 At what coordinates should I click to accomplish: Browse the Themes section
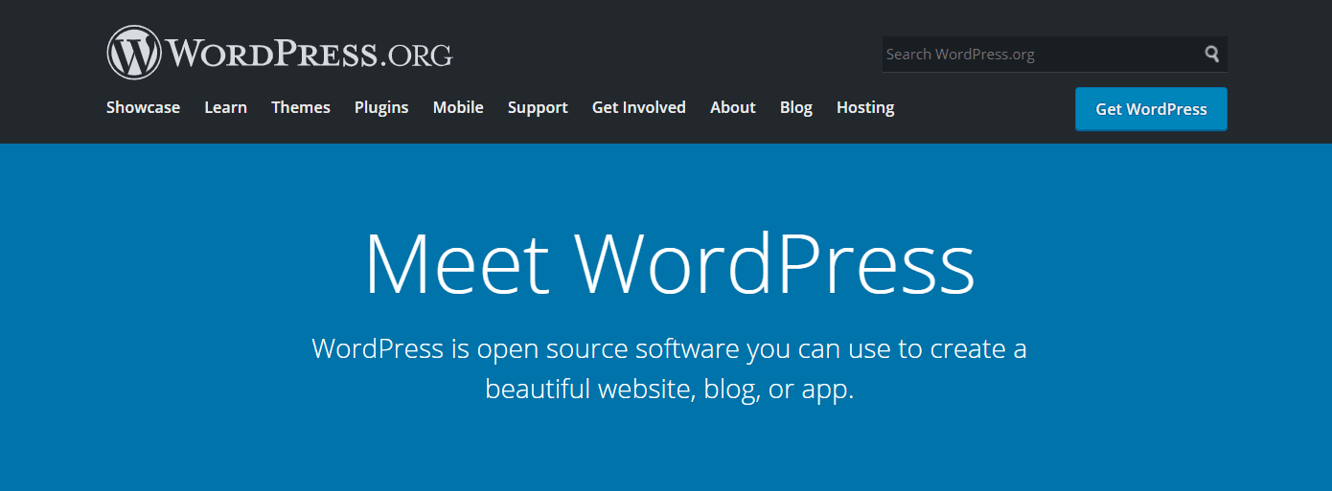click(x=301, y=107)
